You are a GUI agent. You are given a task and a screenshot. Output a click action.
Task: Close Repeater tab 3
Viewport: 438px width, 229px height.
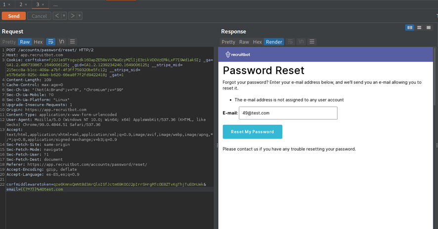coord(43,5)
